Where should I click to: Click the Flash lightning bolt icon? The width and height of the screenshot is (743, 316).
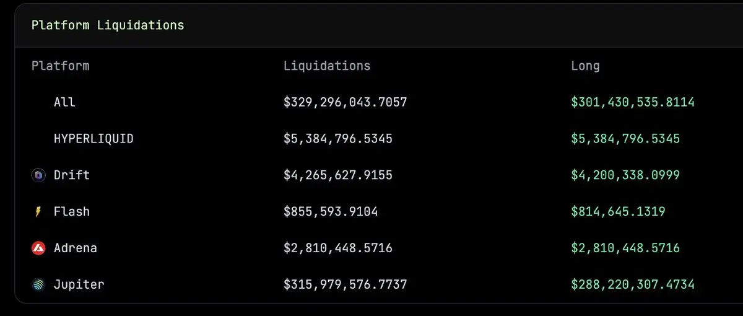click(x=38, y=213)
